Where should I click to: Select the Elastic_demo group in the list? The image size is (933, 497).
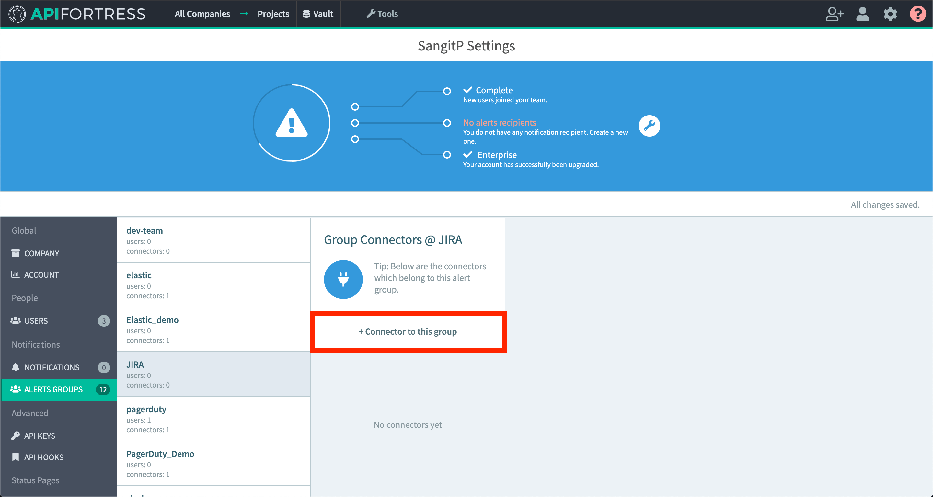(x=153, y=320)
